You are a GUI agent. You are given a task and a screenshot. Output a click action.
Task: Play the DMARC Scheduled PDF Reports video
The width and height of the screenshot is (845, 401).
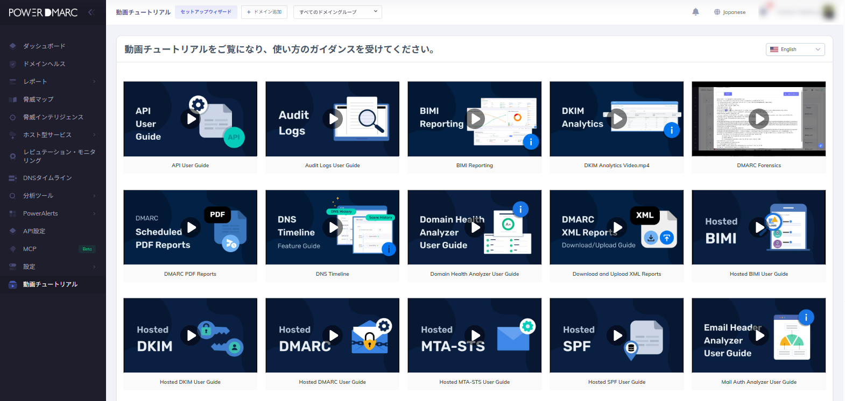click(191, 227)
